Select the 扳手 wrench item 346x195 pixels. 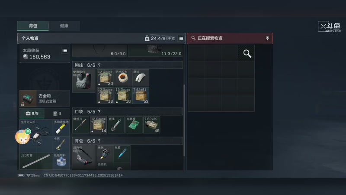(116, 125)
